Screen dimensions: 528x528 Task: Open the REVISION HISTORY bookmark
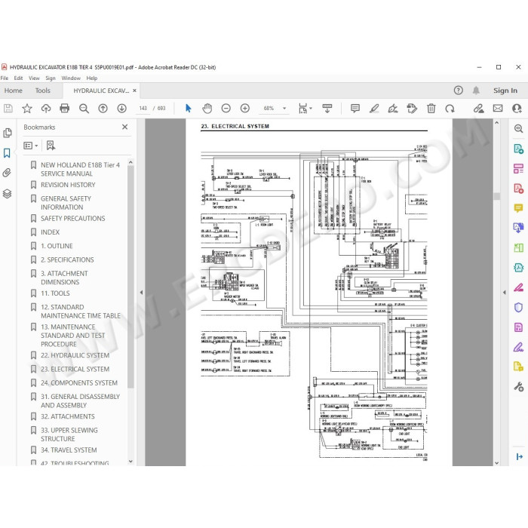click(68, 185)
